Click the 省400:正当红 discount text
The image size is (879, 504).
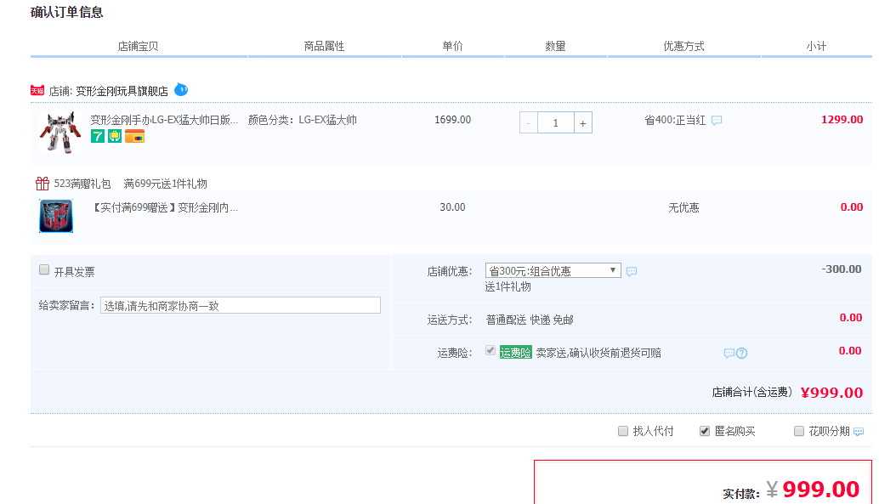675,120
